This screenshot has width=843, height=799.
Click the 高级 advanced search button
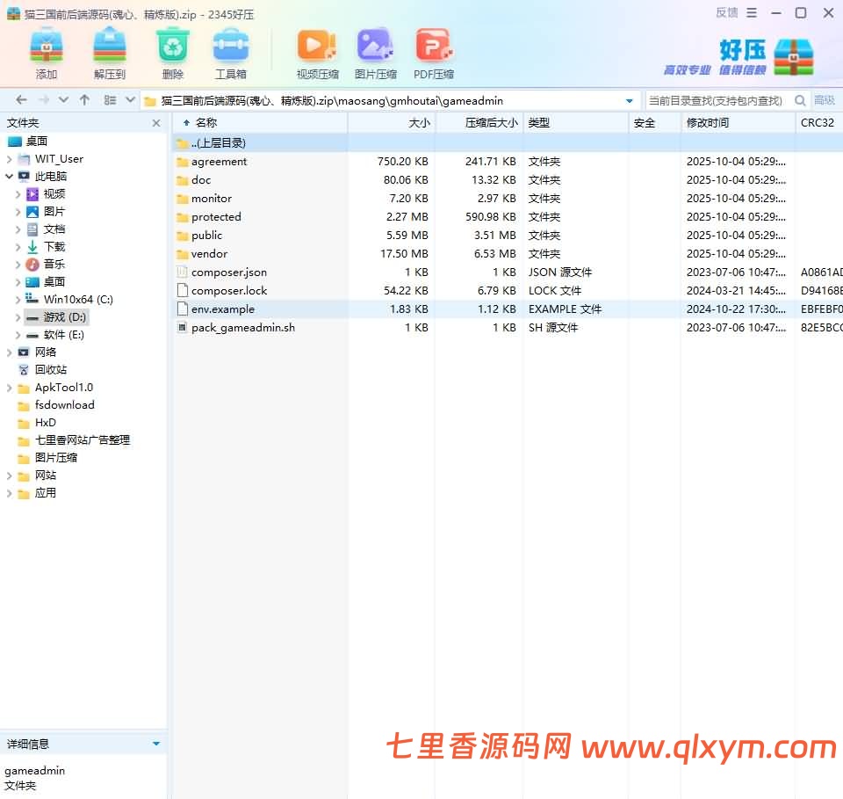[825, 101]
